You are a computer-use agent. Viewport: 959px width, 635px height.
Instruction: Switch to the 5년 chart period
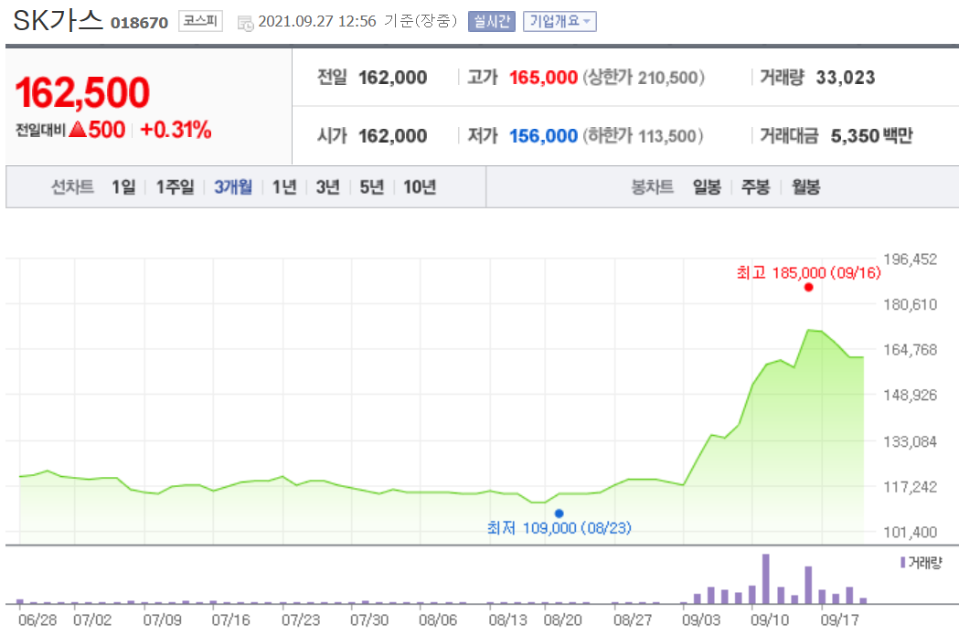click(371, 187)
